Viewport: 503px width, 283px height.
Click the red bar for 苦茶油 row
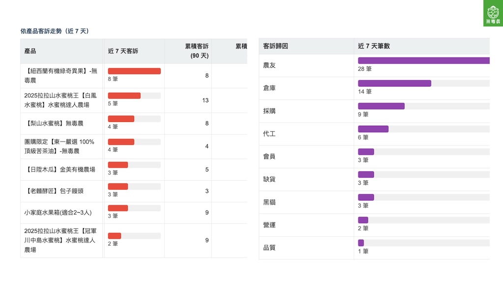(121, 142)
